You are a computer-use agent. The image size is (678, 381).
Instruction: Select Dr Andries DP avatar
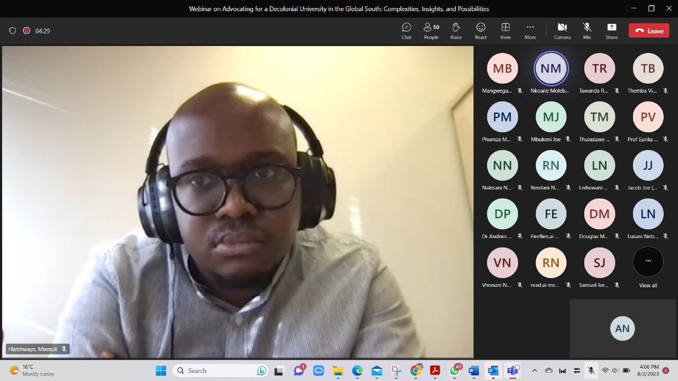(x=502, y=214)
